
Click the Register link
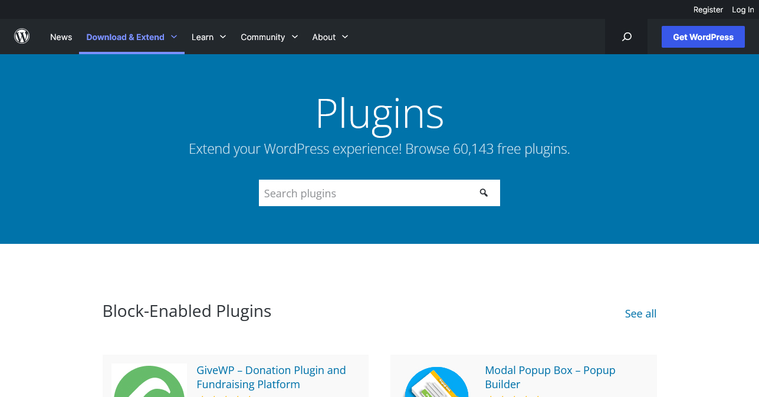[708, 9]
